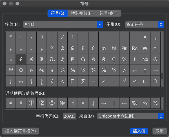Pick the three-quarters fraction in recent symbols
Image resolution: width=169 pixels, height=137 pixels.
(x=145, y=103)
